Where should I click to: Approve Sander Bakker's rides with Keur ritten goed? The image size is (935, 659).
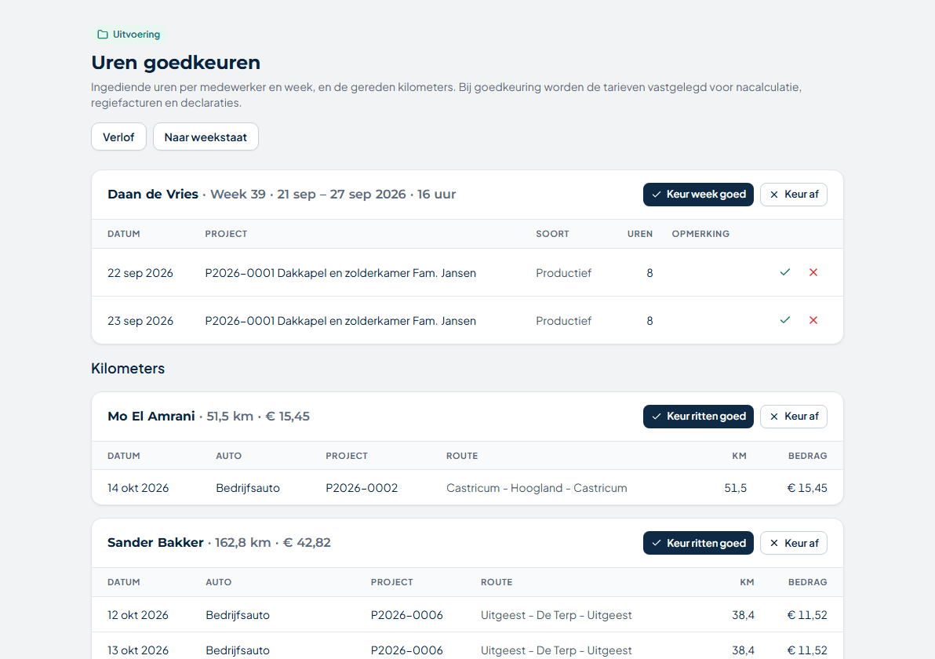tap(698, 543)
